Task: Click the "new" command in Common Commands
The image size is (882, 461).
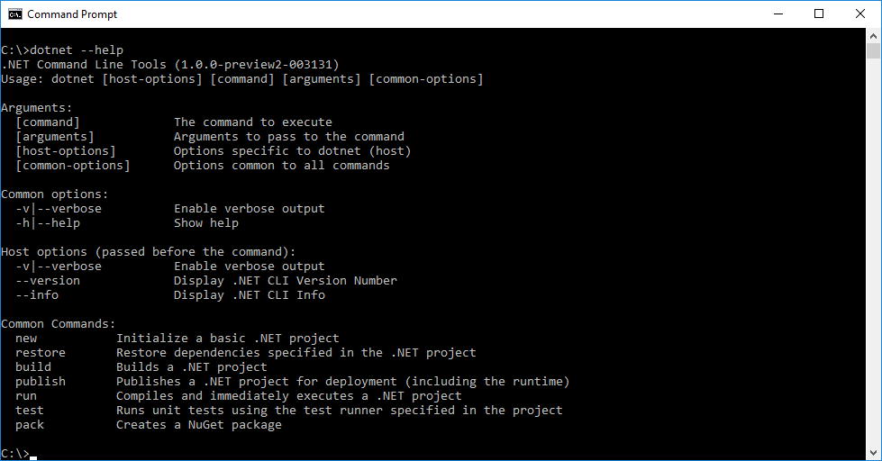Action: (x=26, y=339)
